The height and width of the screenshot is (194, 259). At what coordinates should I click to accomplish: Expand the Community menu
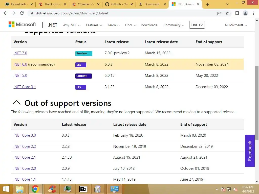174,25
